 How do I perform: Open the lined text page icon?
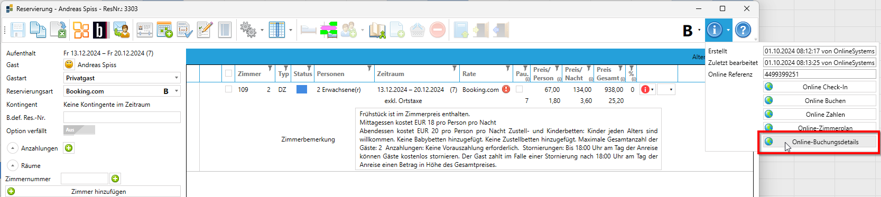[x=225, y=30]
